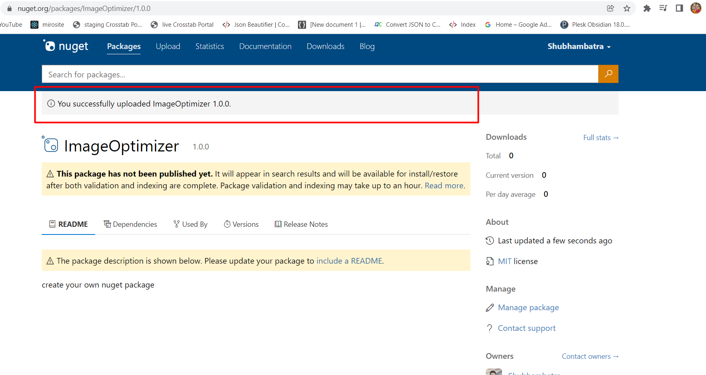
Task: Click the 1.0.0 version label
Action: tap(201, 147)
